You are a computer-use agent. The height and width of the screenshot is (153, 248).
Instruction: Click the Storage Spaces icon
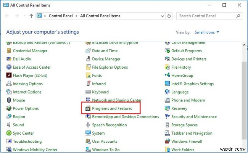pyautogui.click(x=167, y=125)
